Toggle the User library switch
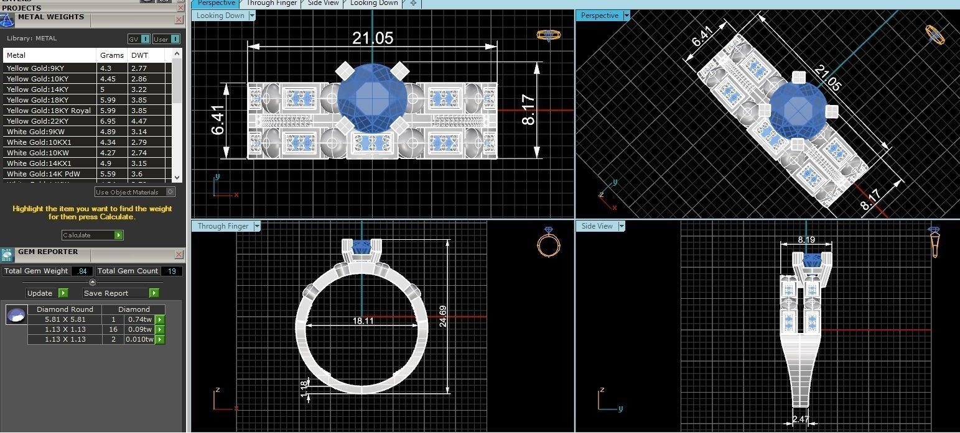960x433 pixels. (x=166, y=39)
